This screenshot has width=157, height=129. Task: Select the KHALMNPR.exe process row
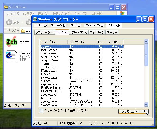click(x=82, y=91)
